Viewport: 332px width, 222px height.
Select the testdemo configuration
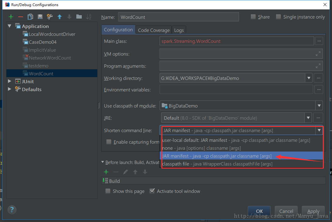39,66
